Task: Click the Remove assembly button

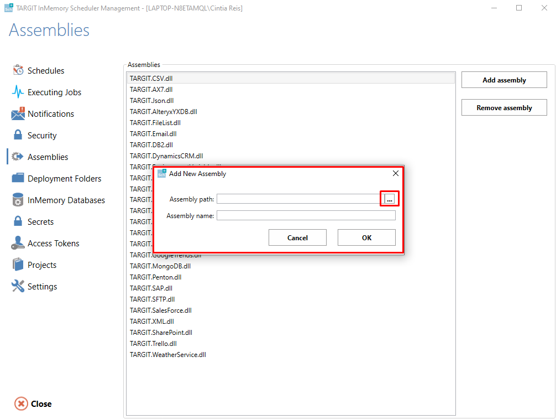Action: [x=504, y=107]
